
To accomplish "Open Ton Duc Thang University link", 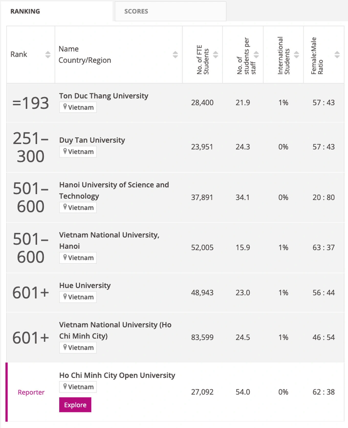I will coord(104,96).
